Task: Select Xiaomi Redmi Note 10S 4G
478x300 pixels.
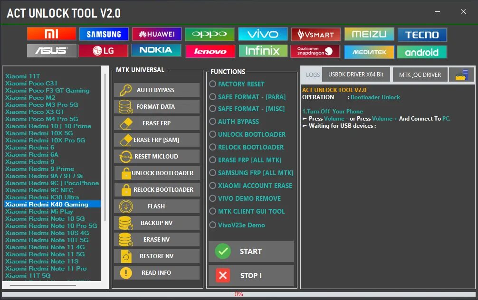Action: (47, 233)
